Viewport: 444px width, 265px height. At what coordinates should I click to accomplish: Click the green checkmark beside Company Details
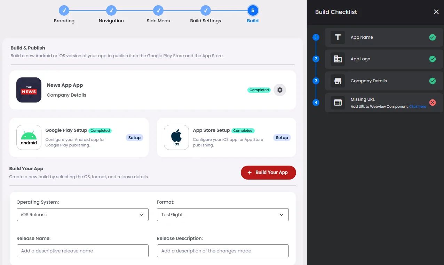433,81
